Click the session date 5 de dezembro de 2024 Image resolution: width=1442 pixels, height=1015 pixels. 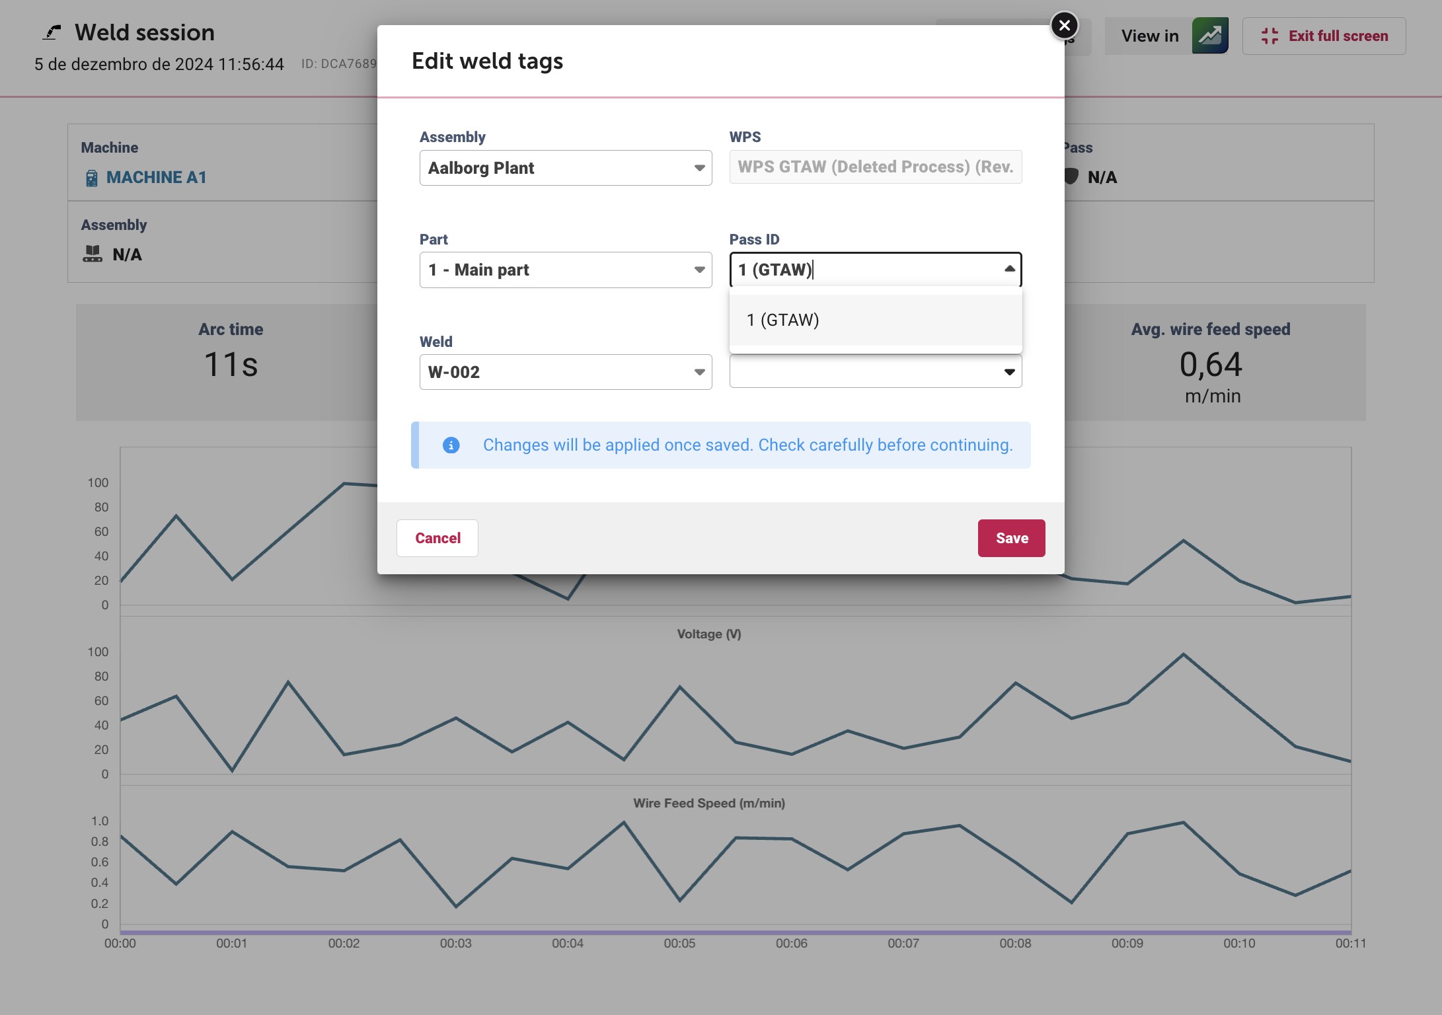click(159, 64)
